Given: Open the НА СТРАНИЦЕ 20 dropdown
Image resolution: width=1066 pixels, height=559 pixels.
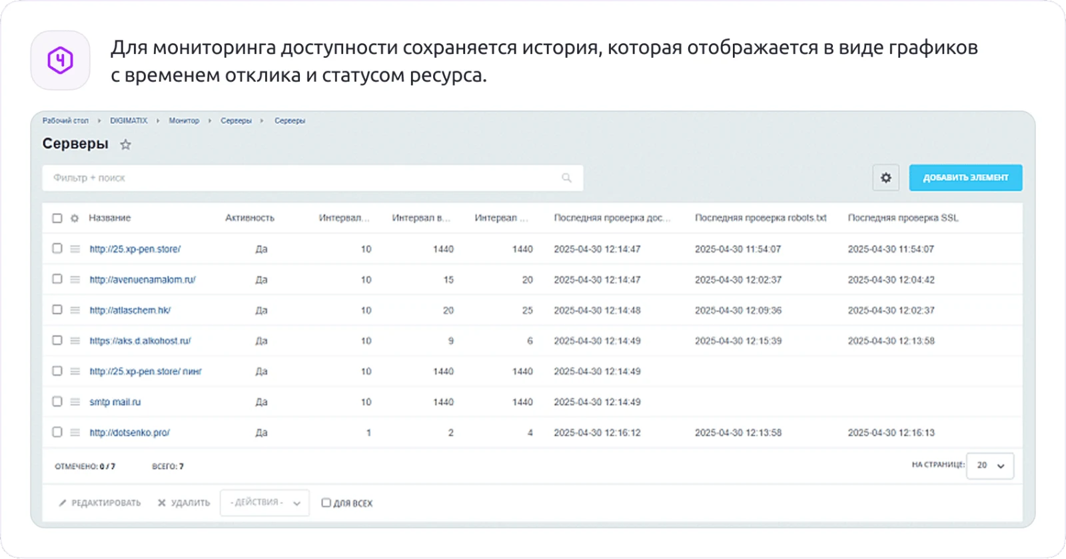Looking at the screenshot, I should tap(991, 466).
